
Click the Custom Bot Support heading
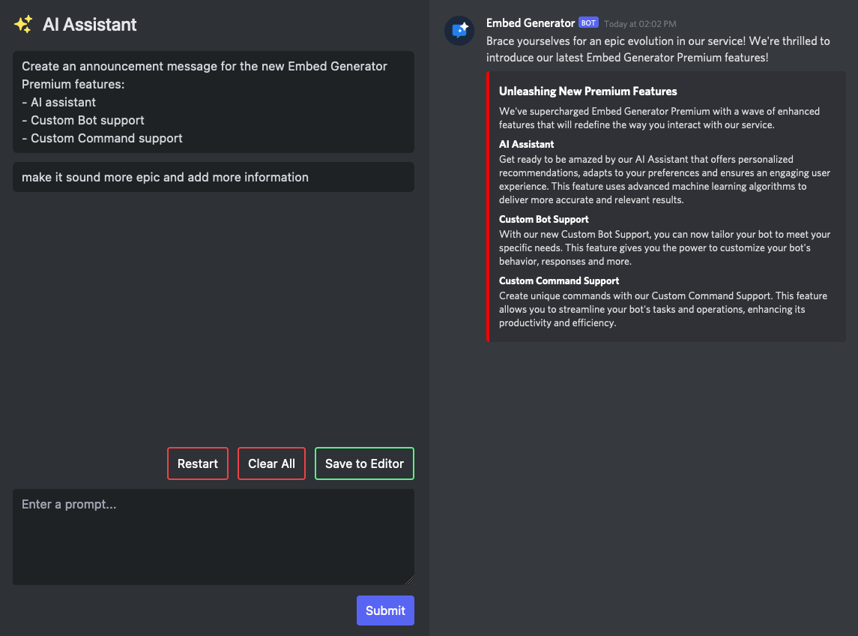coord(543,219)
